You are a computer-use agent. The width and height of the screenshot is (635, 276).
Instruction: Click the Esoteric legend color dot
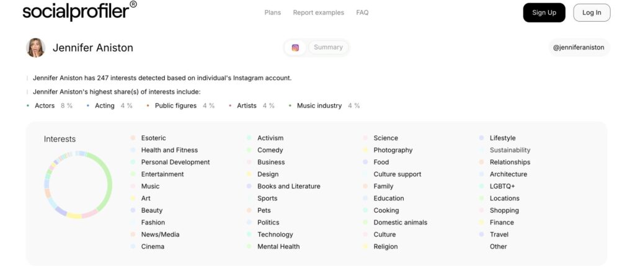pyautogui.click(x=133, y=138)
